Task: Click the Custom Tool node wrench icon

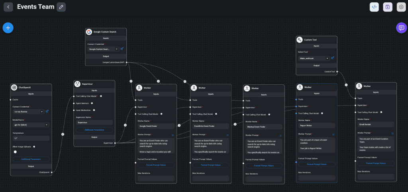Action: pyautogui.click(x=300, y=40)
